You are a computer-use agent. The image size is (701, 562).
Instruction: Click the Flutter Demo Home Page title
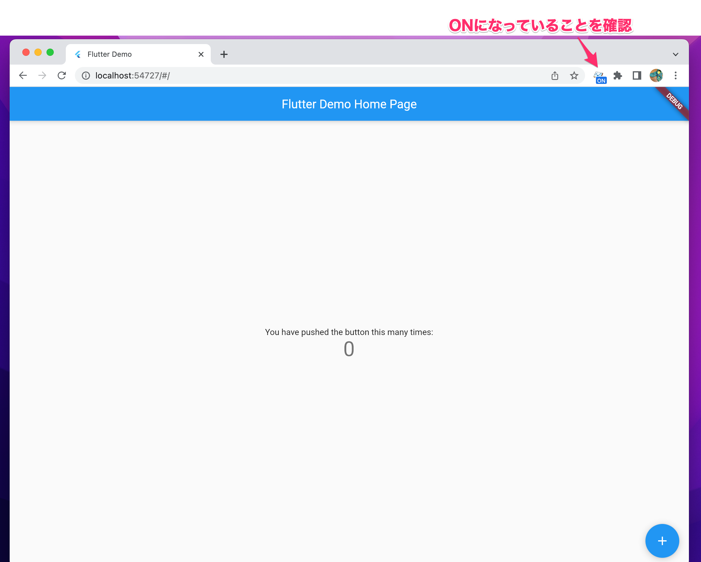click(x=349, y=104)
